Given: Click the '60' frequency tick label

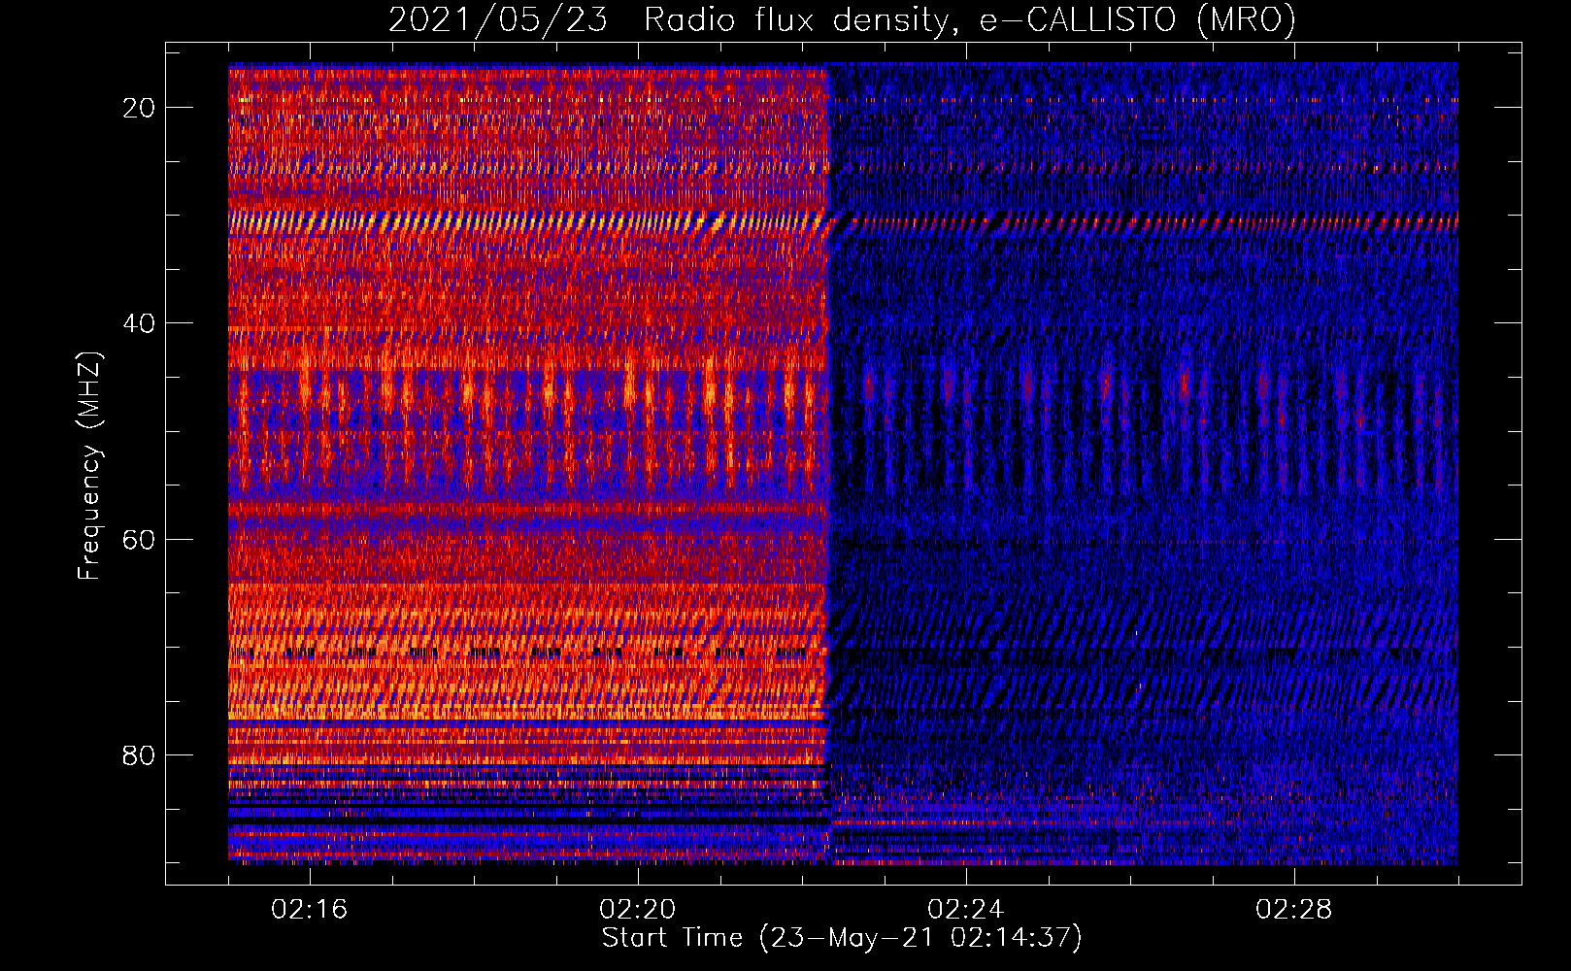Looking at the screenshot, I should pyautogui.click(x=140, y=539).
